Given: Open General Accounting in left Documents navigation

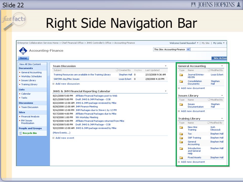Looking at the screenshot, I should (x=31, y=73).
